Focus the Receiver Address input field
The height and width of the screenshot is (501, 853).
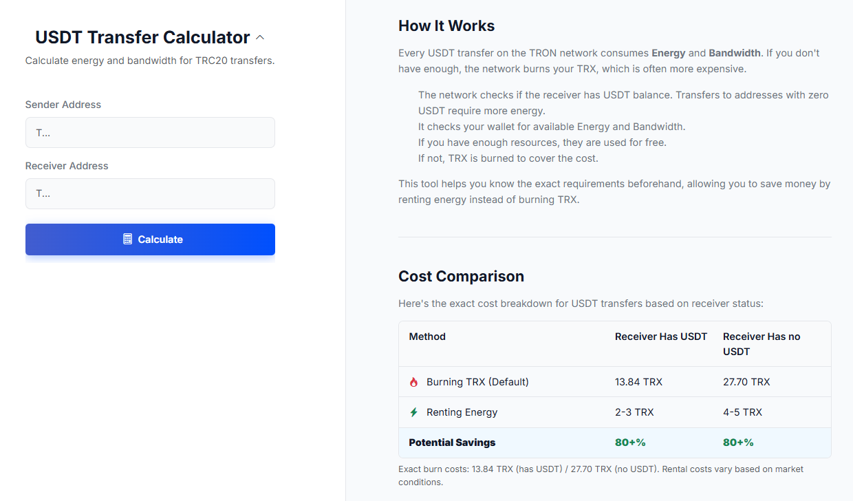[x=150, y=194]
